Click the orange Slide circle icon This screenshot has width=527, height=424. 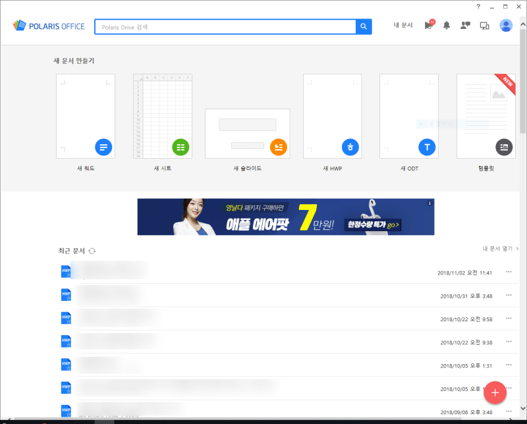pyautogui.click(x=279, y=147)
